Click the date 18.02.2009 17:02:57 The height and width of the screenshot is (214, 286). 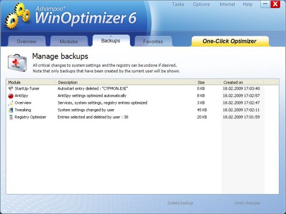pos(241,96)
